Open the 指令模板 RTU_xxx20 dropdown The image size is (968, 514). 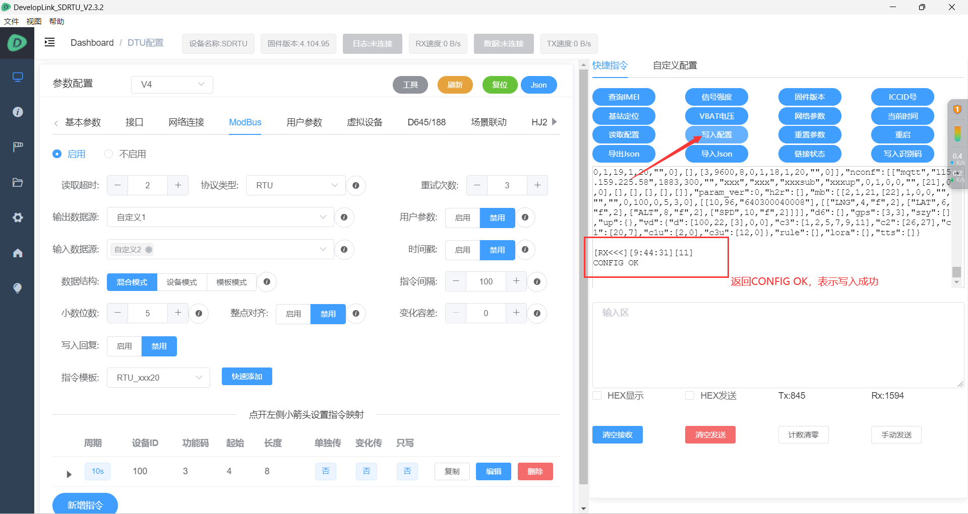coord(158,378)
